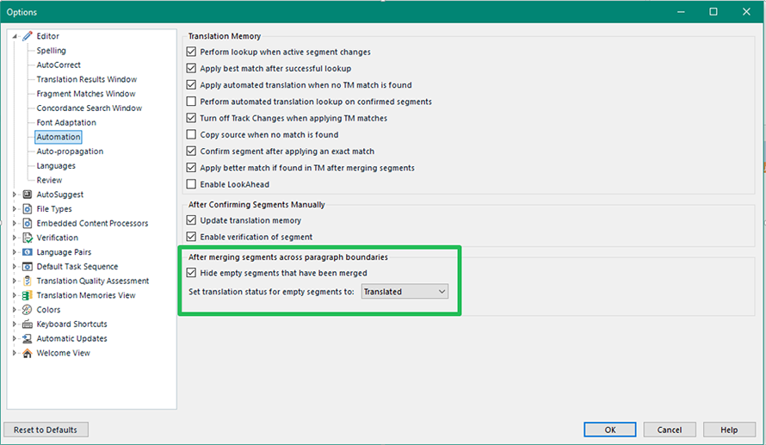Click the Help button
The width and height of the screenshot is (766, 445).
(x=728, y=430)
